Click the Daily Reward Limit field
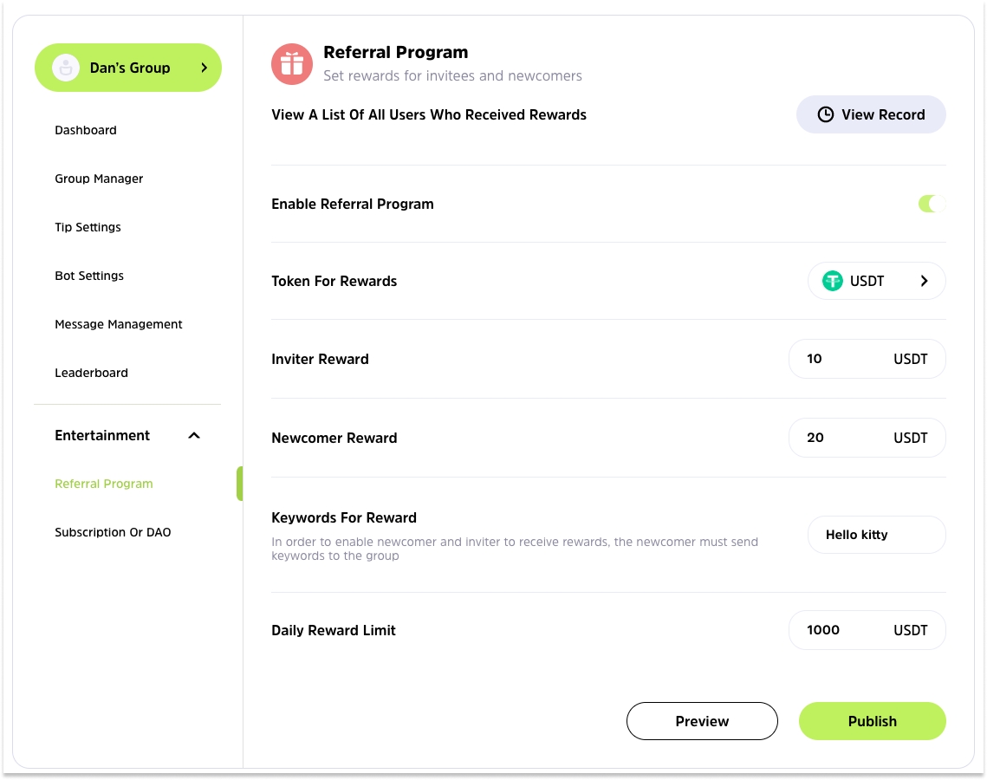Image resolution: width=987 pixels, height=780 pixels. [x=867, y=630]
